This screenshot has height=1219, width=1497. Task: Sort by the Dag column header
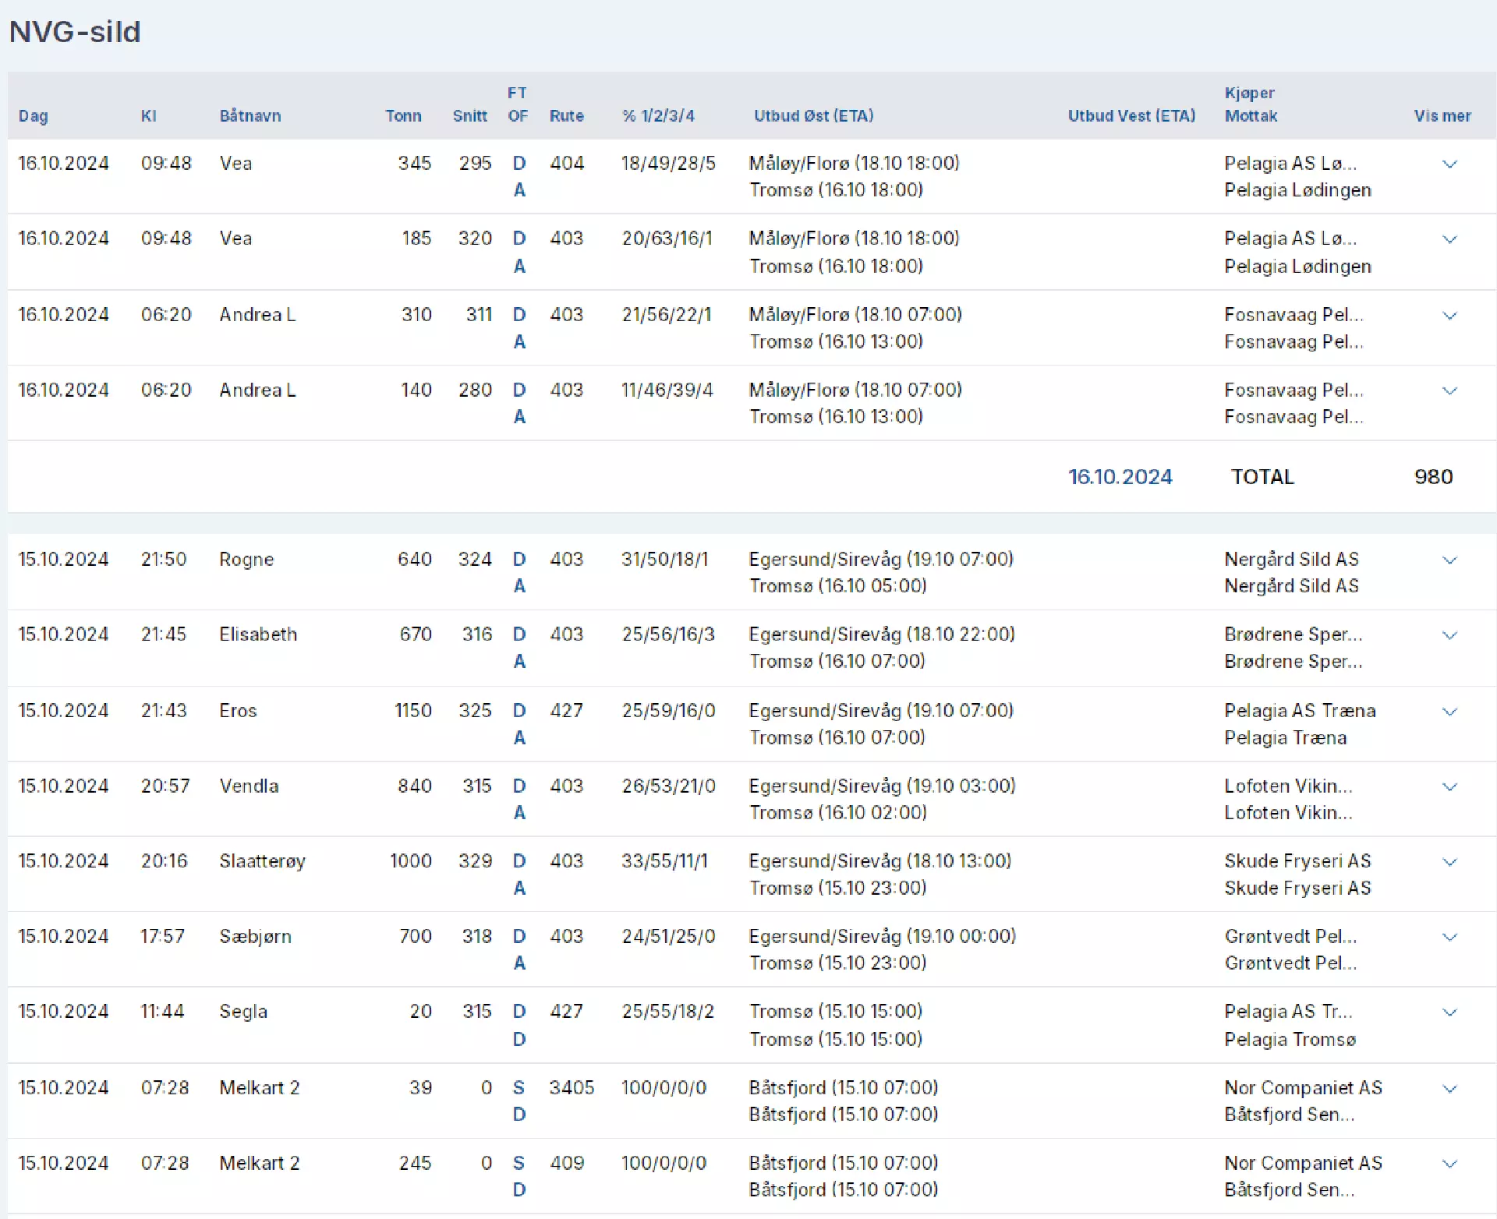(x=34, y=116)
